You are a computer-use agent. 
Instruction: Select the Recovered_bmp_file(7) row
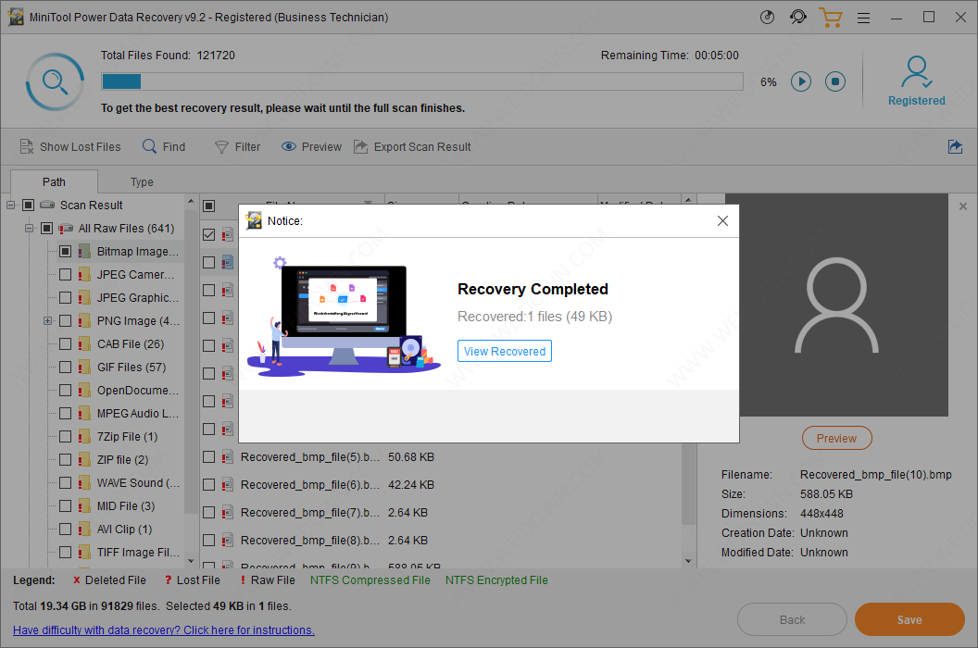(x=440, y=513)
